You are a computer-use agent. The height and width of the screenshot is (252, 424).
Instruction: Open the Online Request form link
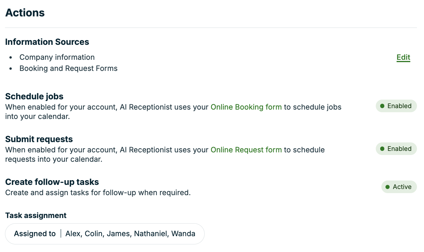pos(246,150)
